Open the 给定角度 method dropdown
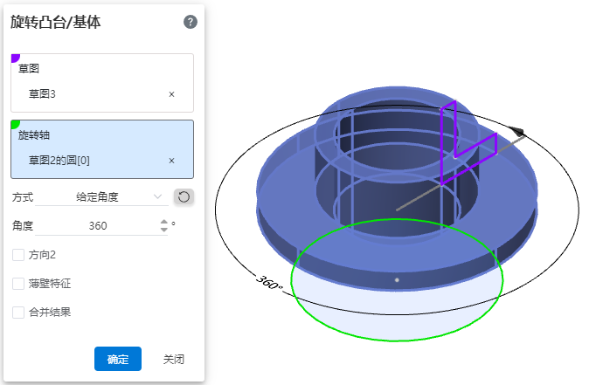Screen dimensions: 589x385 101,197
